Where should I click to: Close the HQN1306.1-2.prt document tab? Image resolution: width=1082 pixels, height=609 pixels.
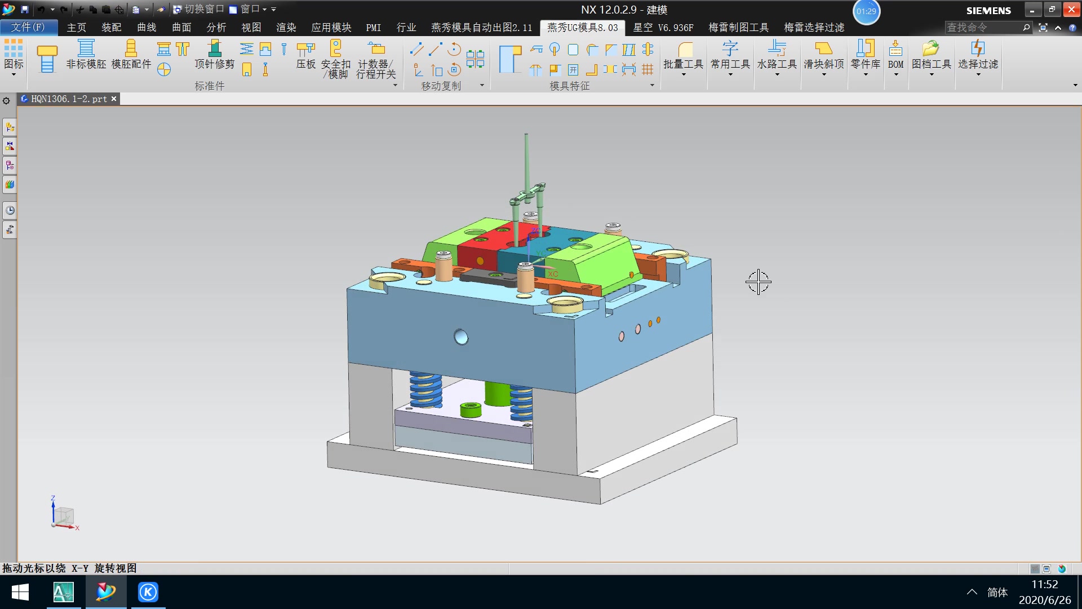coord(114,99)
